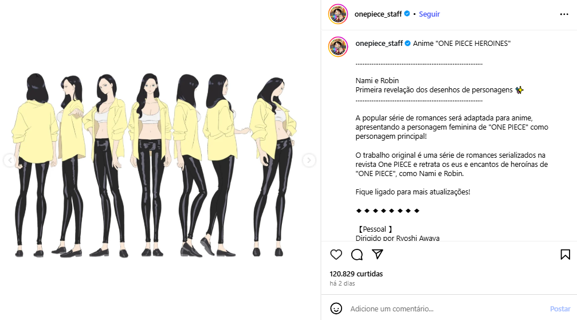View the list of 120.829 curtidas

point(356,274)
